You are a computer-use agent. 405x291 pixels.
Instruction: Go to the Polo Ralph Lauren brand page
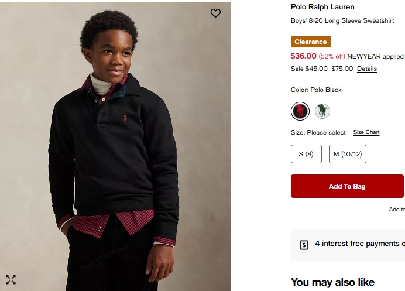[322, 7]
